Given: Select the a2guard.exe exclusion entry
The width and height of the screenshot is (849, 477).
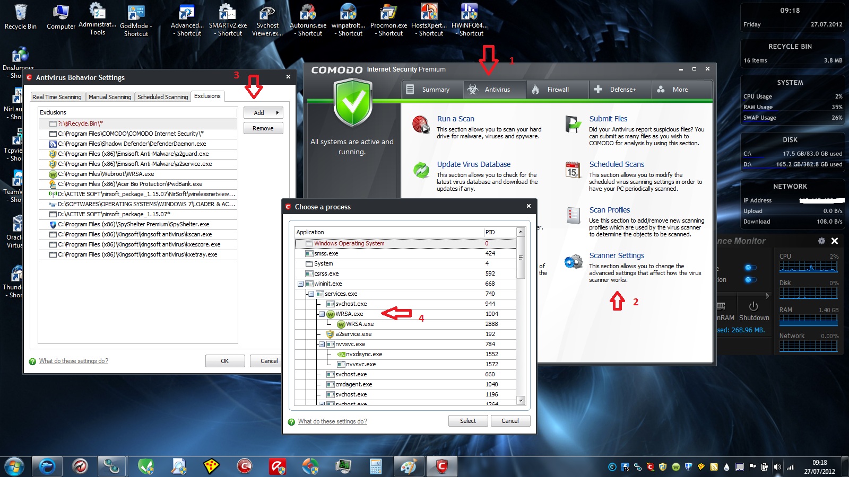Looking at the screenshot, I should (138, 154).
